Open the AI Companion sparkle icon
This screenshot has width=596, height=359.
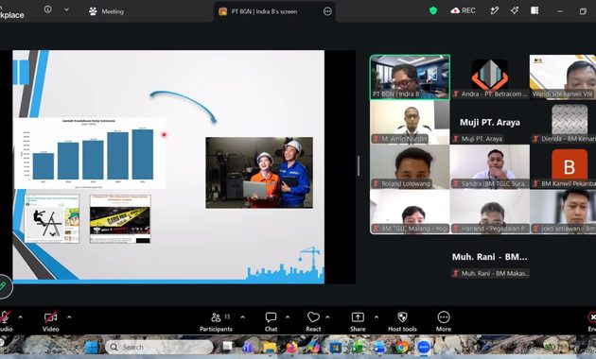515,10
